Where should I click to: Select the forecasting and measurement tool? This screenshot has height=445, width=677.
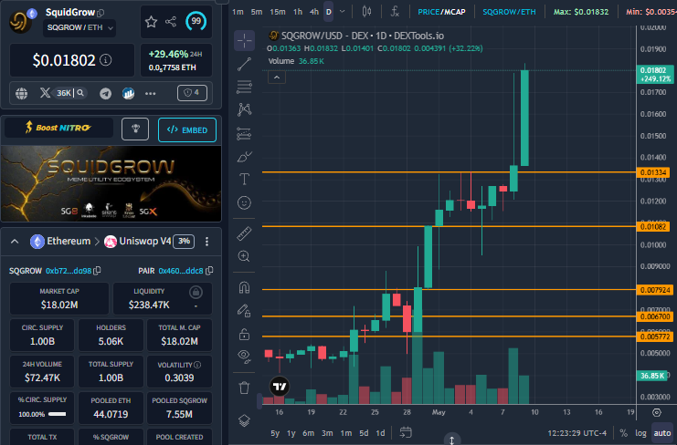pyautogui.click(x=244, y=134)
